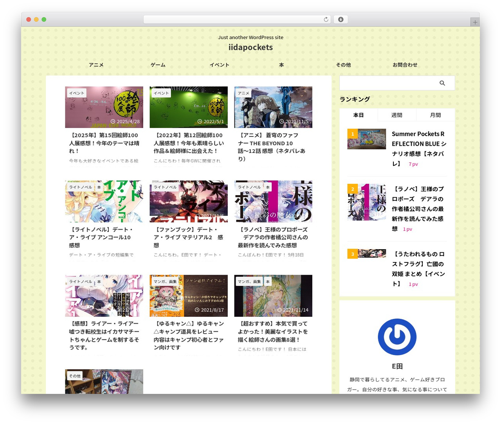Screen dimensions: 501x424
Task: Open the ライアー・ライアー 感想 article
Action: 104,336
